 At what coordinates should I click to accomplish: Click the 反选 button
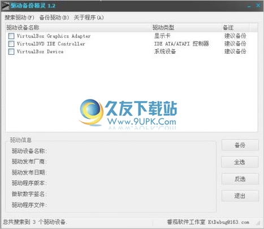(x=240, y=179)
